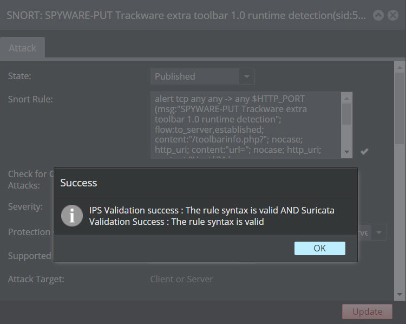This screenshot has height=324, width=406.
Task: Click the Attack Target label
Action: coord(36,279)
